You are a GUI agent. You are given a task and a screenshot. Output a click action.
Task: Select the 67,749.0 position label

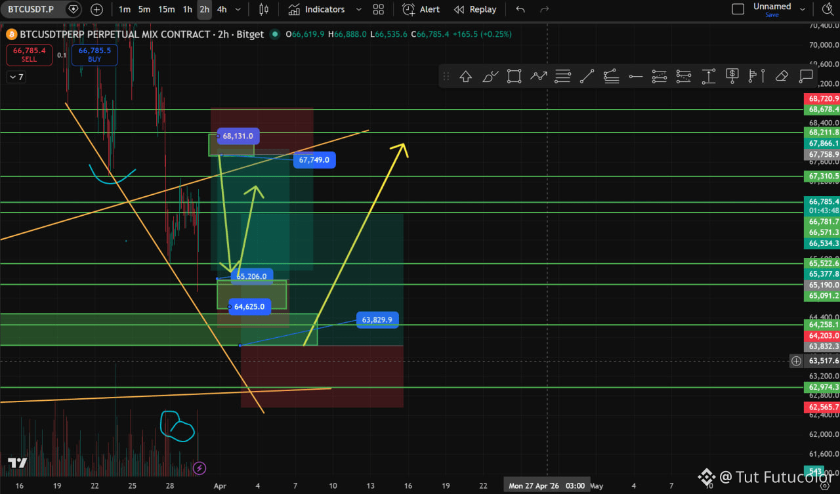(x=314, y=159)
